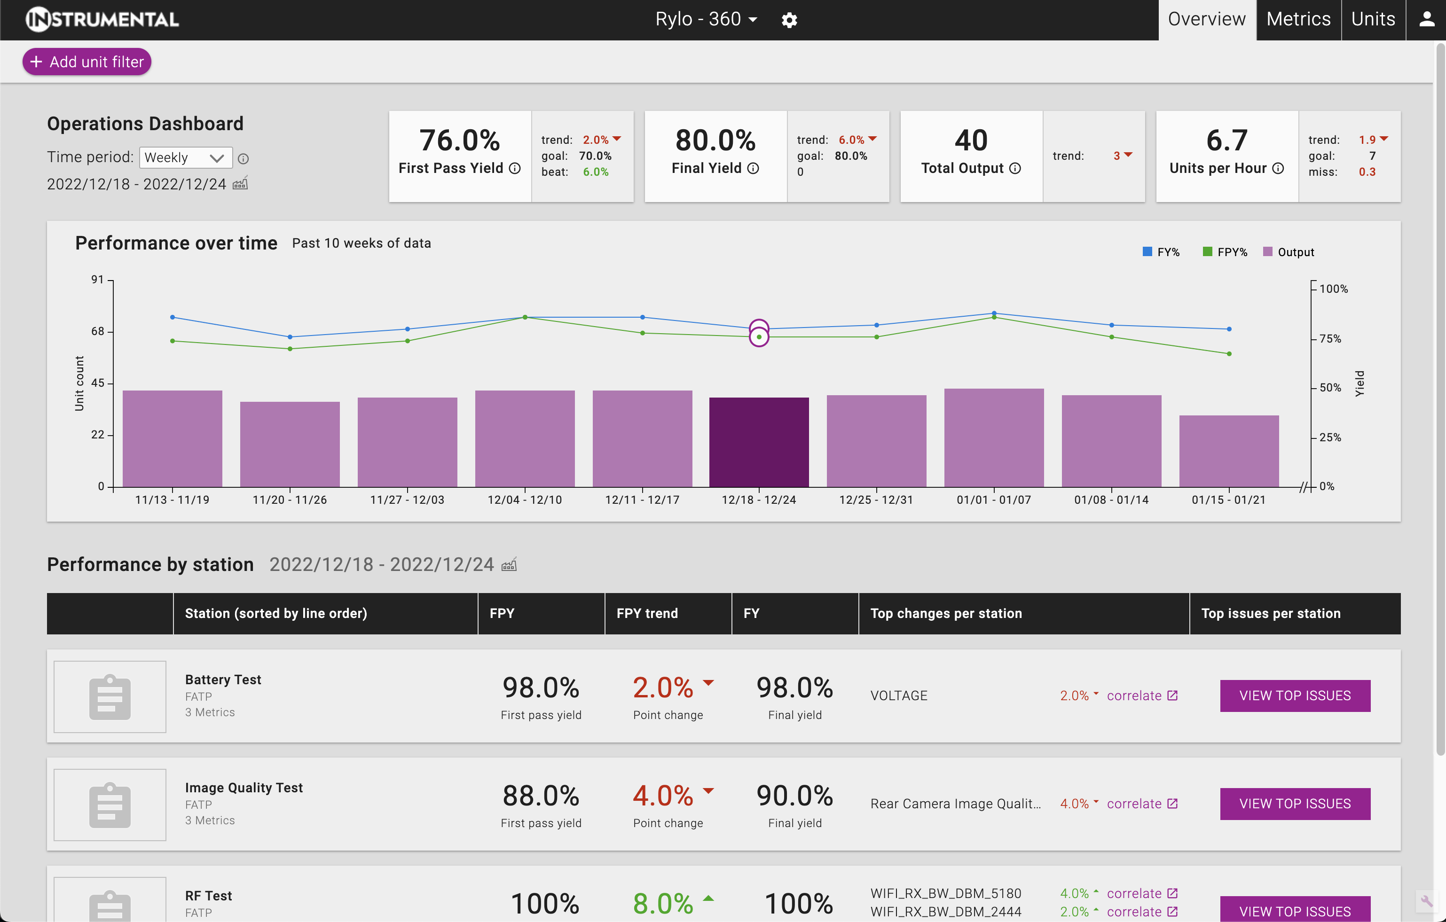Expand the Rylo - 360 project dropdown

coord(706,20)
